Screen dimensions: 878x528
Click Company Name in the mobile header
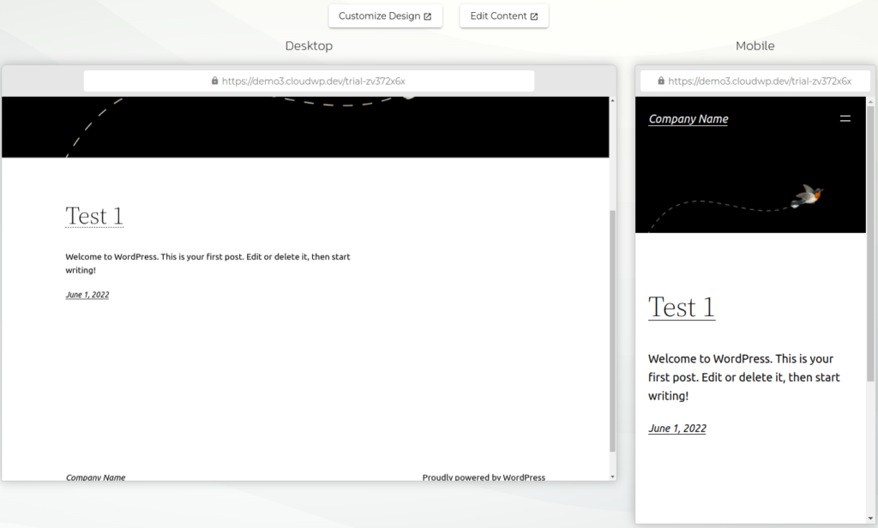pyautogui.click(x=688, y=119)
